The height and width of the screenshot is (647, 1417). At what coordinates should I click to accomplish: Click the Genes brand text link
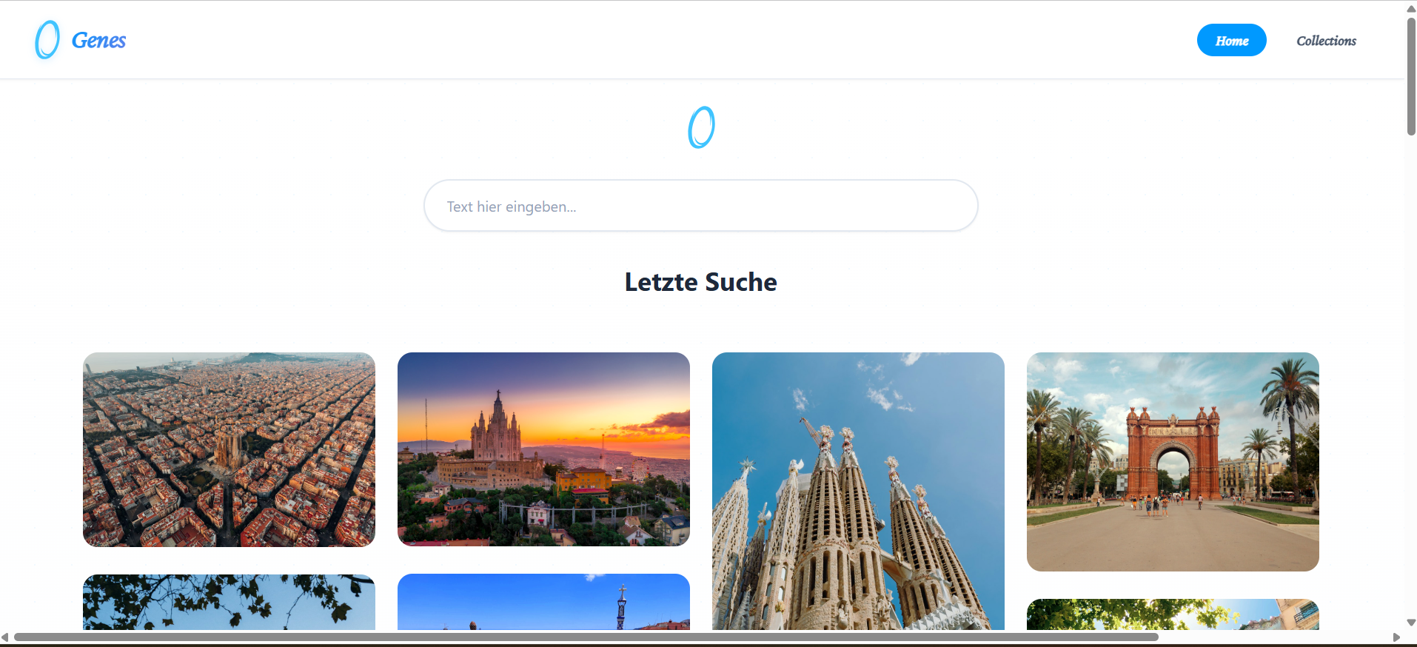(x=98, y=40)
